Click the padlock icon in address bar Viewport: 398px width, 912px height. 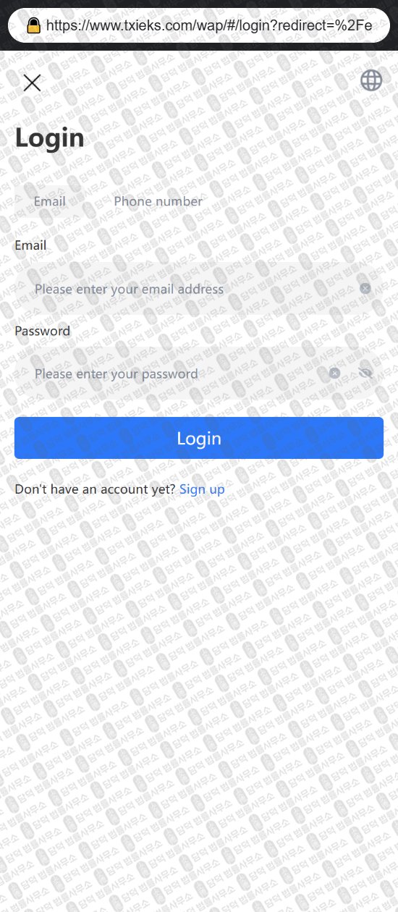(33, 26)
